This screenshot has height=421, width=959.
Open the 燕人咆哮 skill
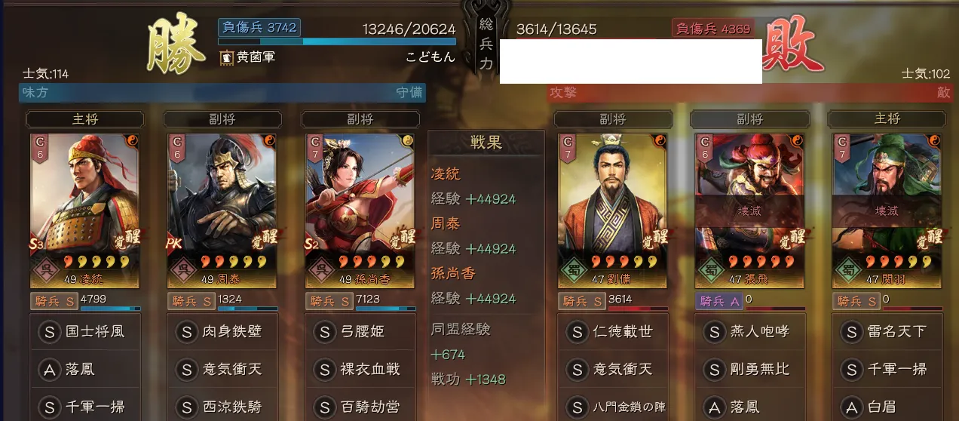(x=749, y=331)
